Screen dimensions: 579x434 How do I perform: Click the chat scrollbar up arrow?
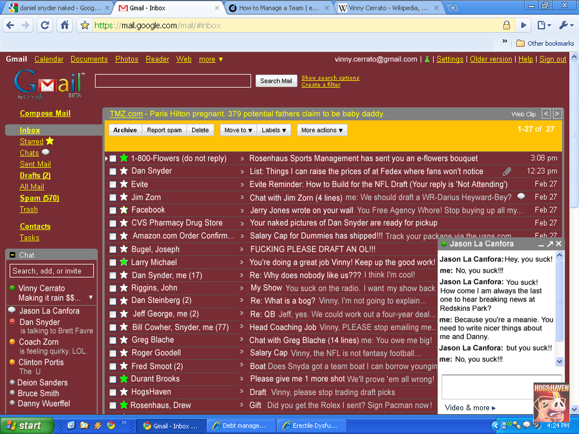point(559,255)
